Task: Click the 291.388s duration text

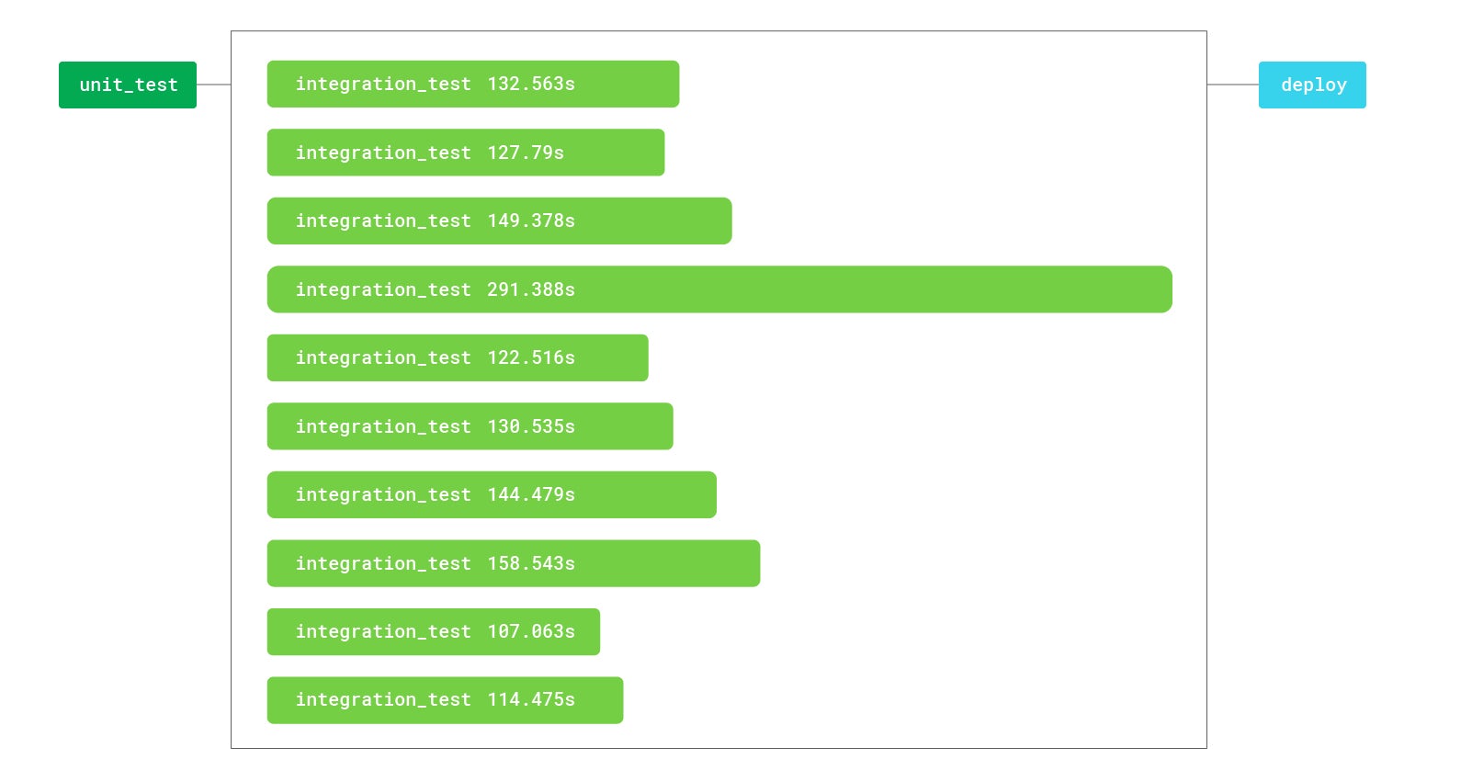Action: coord(531,289)
